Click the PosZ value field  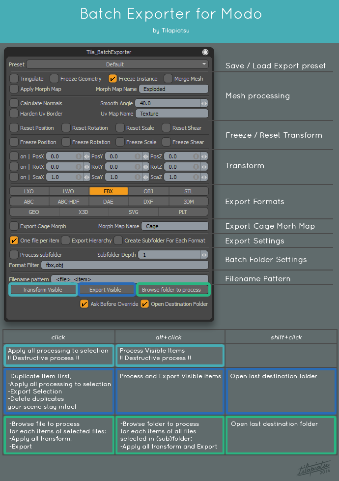point(182,156)
